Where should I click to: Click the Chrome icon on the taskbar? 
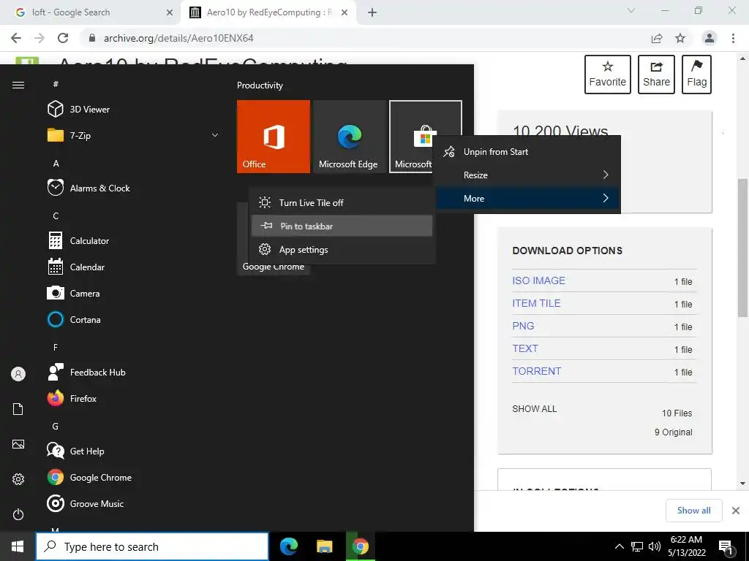click(360, 546)
